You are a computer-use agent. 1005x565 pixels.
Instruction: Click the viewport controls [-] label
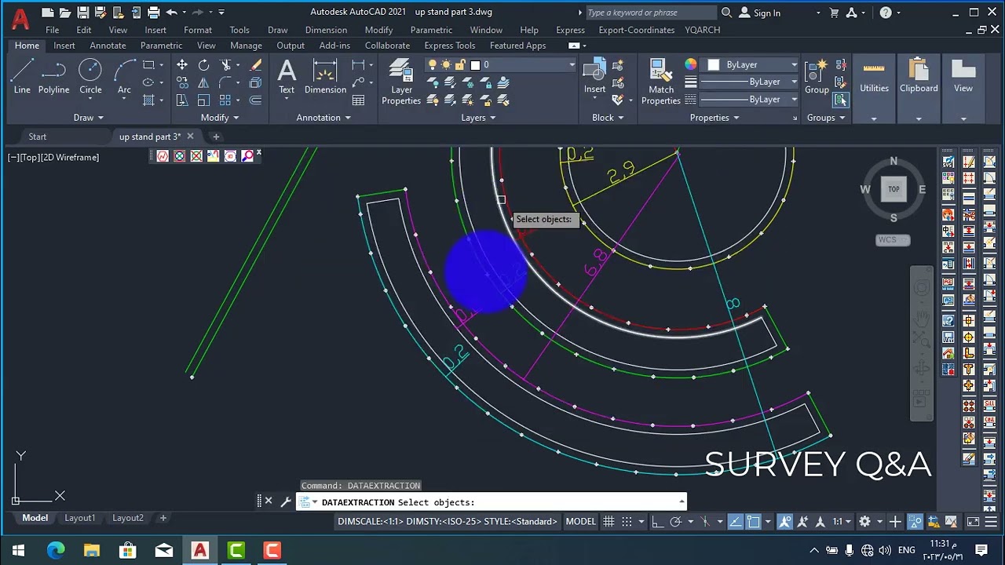click(x=13, y=158)
